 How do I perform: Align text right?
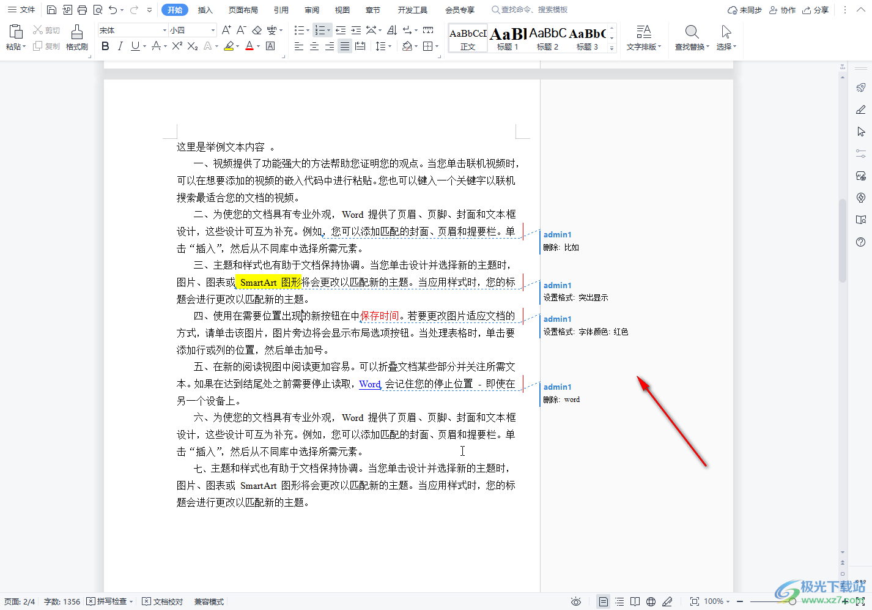330,46
